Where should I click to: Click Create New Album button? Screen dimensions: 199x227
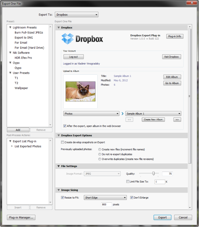click(x=153, y=120)
